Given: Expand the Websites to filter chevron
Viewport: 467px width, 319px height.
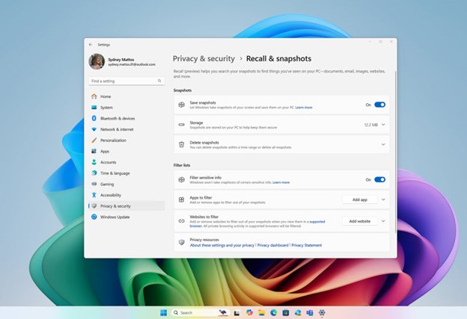Looking at the screenshot, I should [x=383, y=221].
